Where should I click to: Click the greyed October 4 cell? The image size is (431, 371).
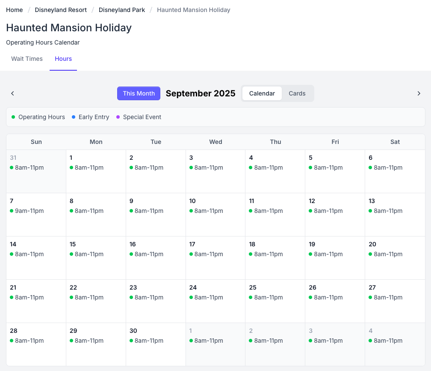click(x=395, y=344)
